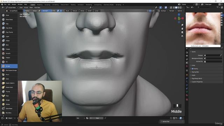Open the Render menu
224x126 pixels.
[14, 5]
